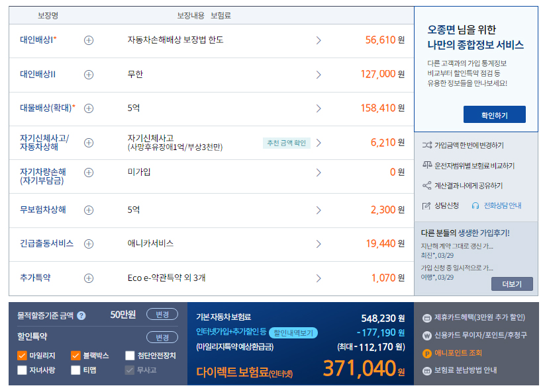
Task: Click the P icon for 애니포인트 조회
Action: [427, 354]
